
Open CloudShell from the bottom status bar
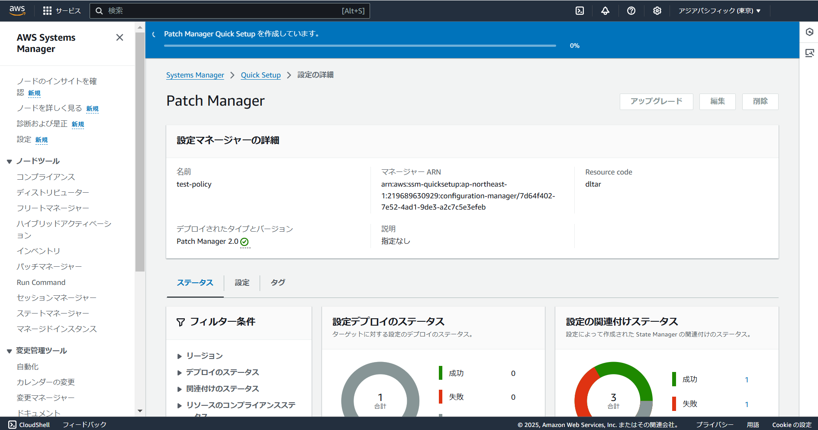tap(29, 424)
